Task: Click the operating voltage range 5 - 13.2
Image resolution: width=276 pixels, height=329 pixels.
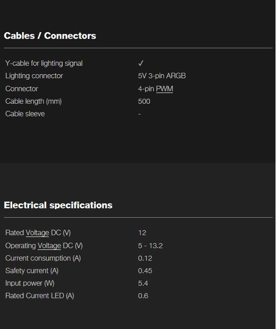Action: click(150, 246)
